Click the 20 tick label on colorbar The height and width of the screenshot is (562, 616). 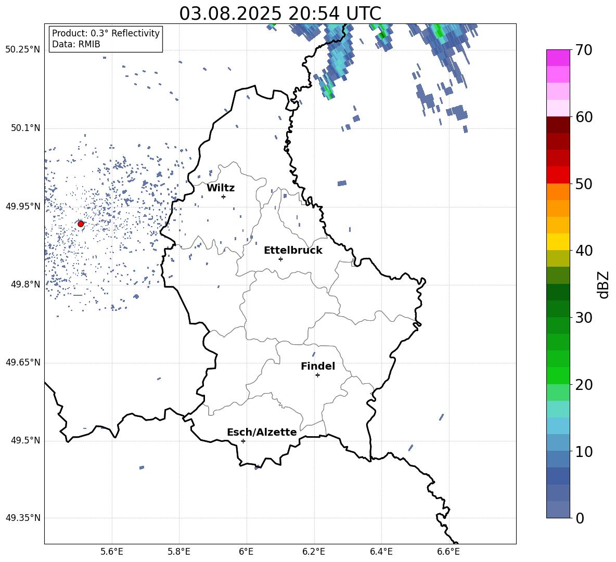coord(583,384)
